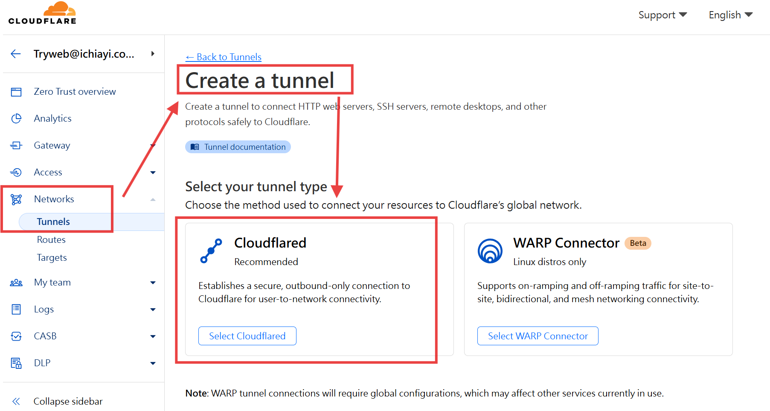Click the Cloudflare logo
Image resolution: width=770 pixels, height=411 pixels.
[x=42, y=13]
